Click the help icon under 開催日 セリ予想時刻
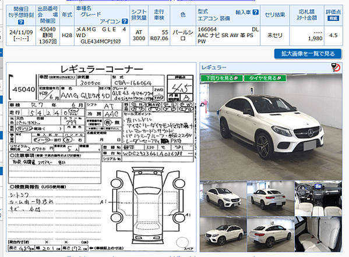The image size is (349, 257). [x=21, y=22]
